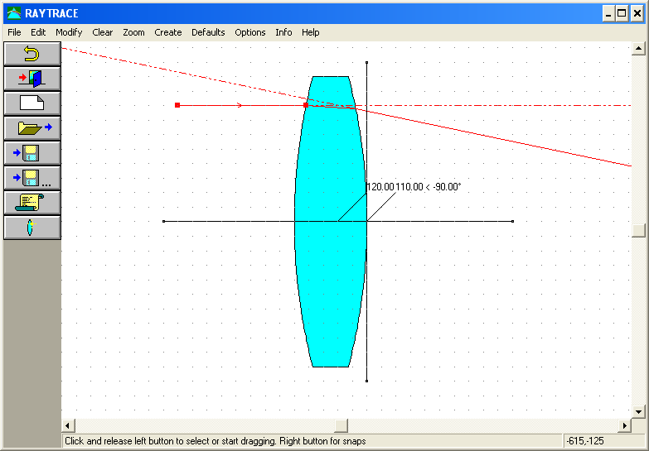Viewport: 649px width, 451px height.
Task: Click the RAYTRACE title bar app icon
Action: [13, 13]
